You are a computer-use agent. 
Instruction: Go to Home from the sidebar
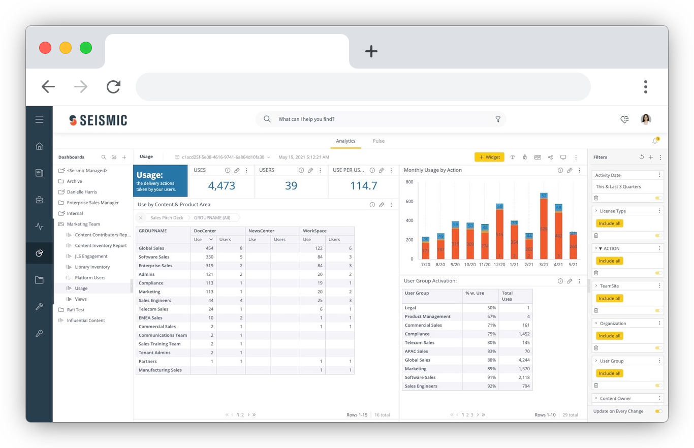tap(39, 146)
